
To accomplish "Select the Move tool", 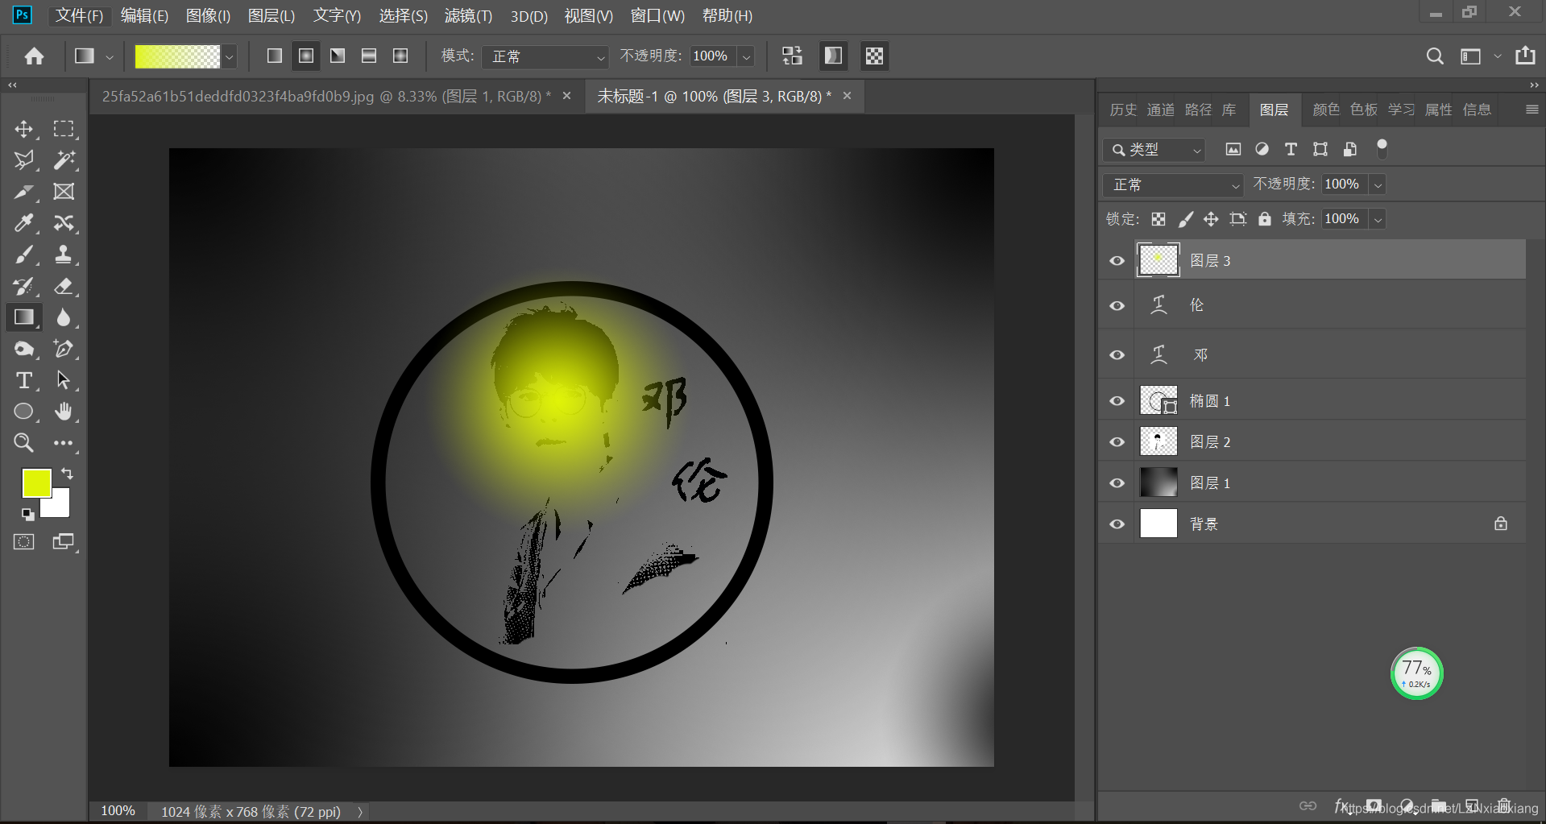I will tap(23, 129).
